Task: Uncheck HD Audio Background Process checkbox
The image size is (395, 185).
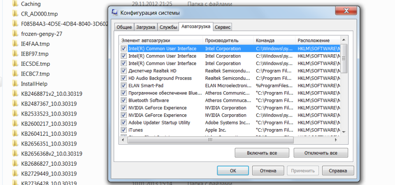Action: click(124, 78)
